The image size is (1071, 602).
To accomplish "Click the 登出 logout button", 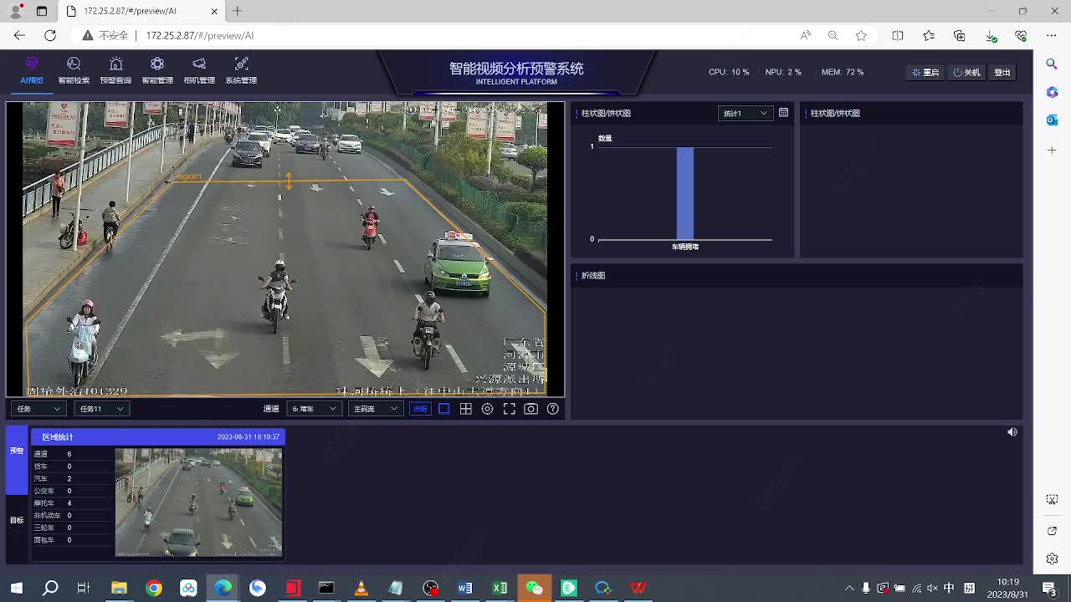I will [x=1002, y=73].
